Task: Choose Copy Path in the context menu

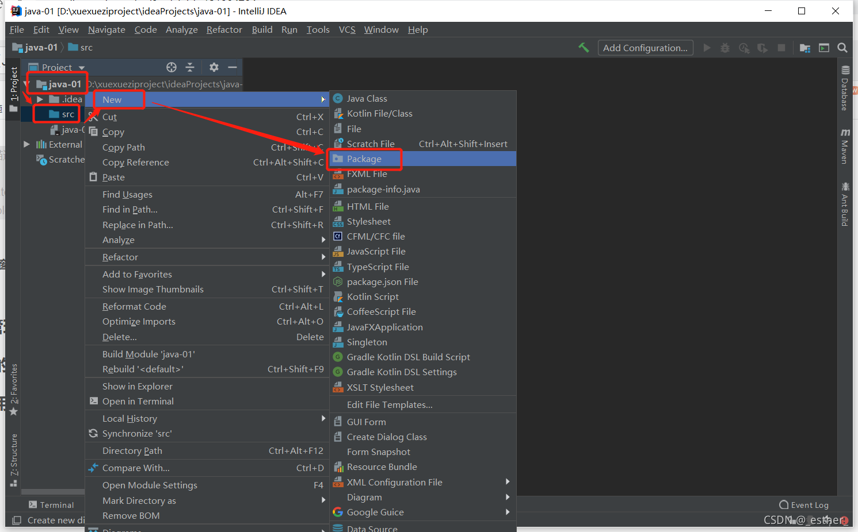Action: coord(207,147)
